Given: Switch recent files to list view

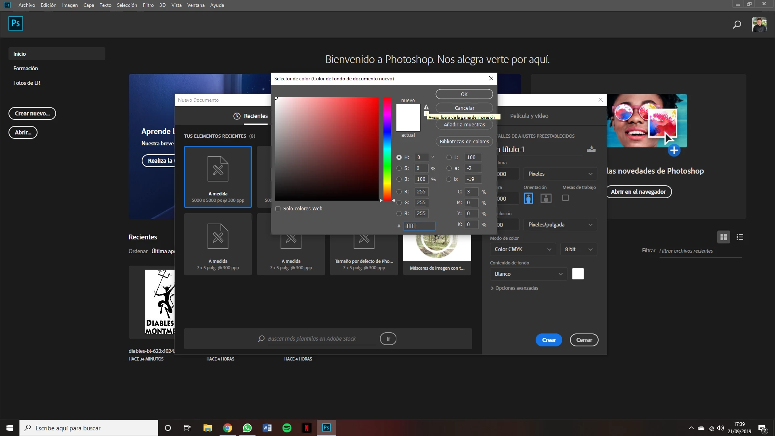Looking at the screenshot, I should [739, 237].
